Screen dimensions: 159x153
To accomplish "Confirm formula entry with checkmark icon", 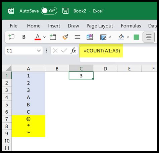I will 64,51.
